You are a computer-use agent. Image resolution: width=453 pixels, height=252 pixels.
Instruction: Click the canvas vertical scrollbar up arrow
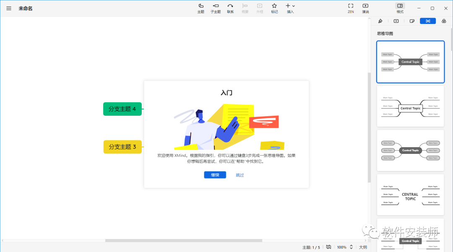369,18
